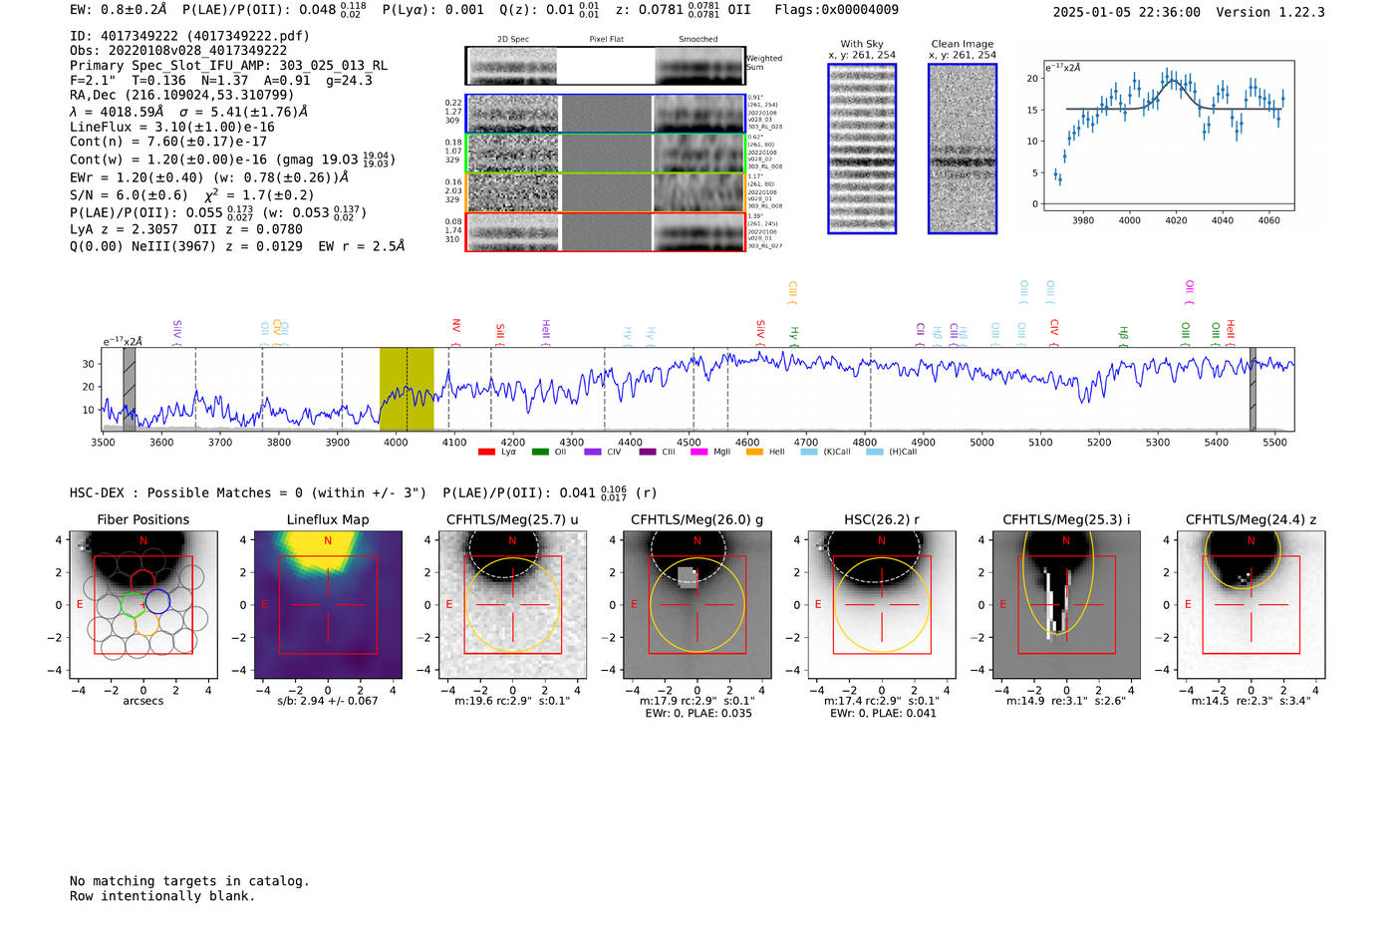1395x950 pixels.
Task: Click the timestamp 2025-01-05 22:36:00
Action: coord(1126,12)
